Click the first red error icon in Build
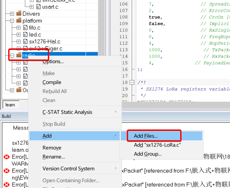This screenshot has width=230, height=188. [x=6, y=157]
